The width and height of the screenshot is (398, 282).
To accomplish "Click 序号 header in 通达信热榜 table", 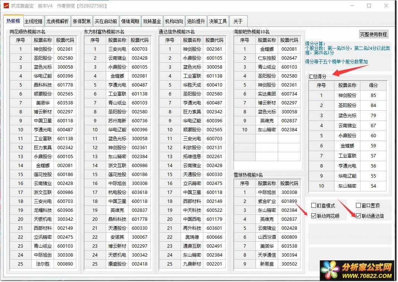I will [x=169, y=40].
